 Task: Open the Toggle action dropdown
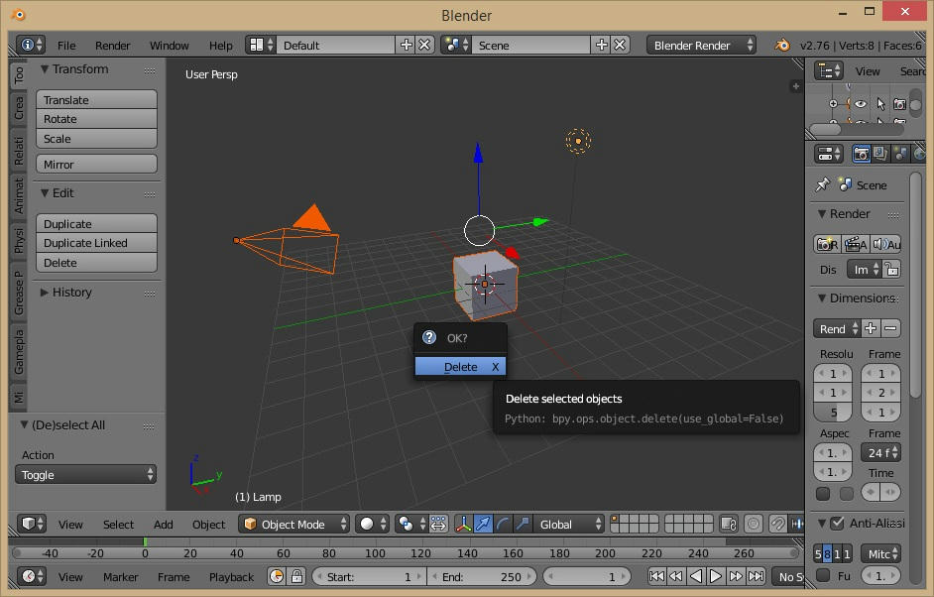pyautogui.click(x=87, y=475)
